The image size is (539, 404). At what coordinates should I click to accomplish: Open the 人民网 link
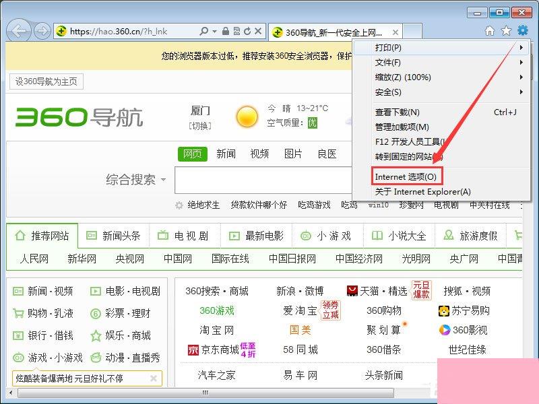point(34,259)
